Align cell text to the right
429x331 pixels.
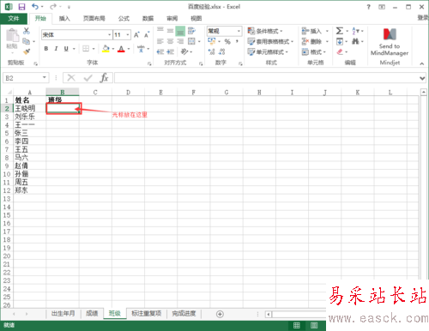coord(180,41)
